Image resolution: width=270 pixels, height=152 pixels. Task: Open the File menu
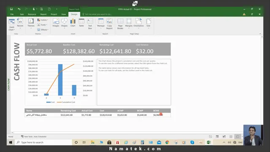click(x=12, y=14)
